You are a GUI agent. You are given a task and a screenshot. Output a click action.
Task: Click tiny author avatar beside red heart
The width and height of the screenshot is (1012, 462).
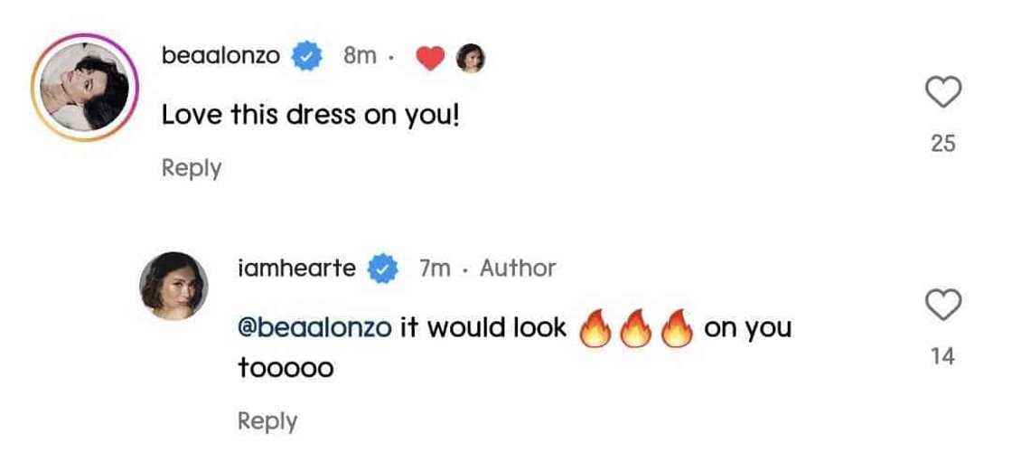click(x=471, y=58)
